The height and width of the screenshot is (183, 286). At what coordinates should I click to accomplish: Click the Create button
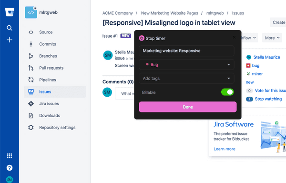click(278, 22)
